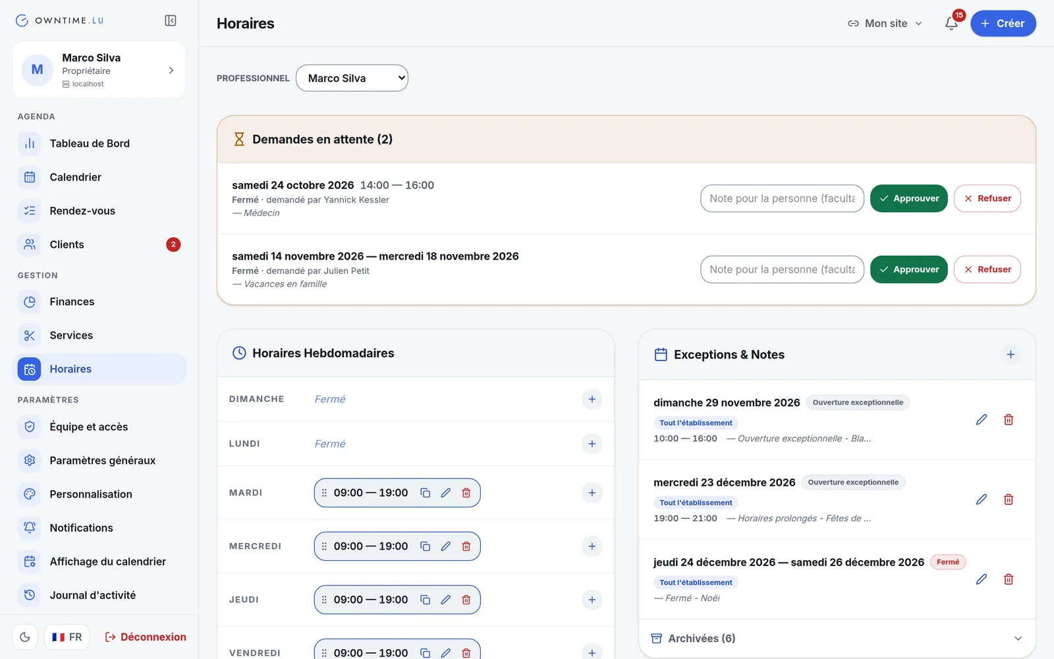Viewport: 1054px width, 659px height.
Task: Add time slot for Mardi
Action: (592, 493)
